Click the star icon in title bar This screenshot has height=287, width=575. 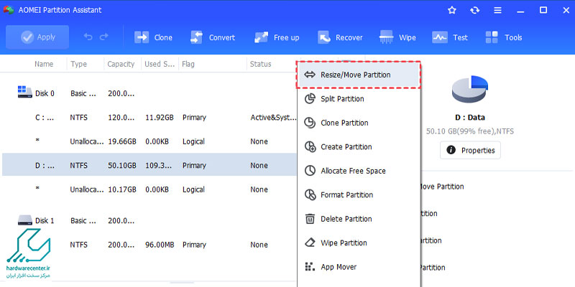[x=451, y=10]
